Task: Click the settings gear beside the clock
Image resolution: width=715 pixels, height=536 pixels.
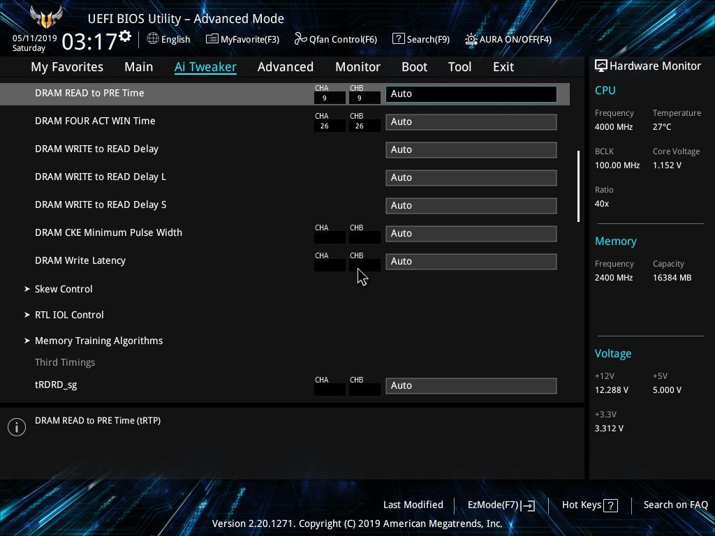Action: pyautogui.click(x=125, y=36)
